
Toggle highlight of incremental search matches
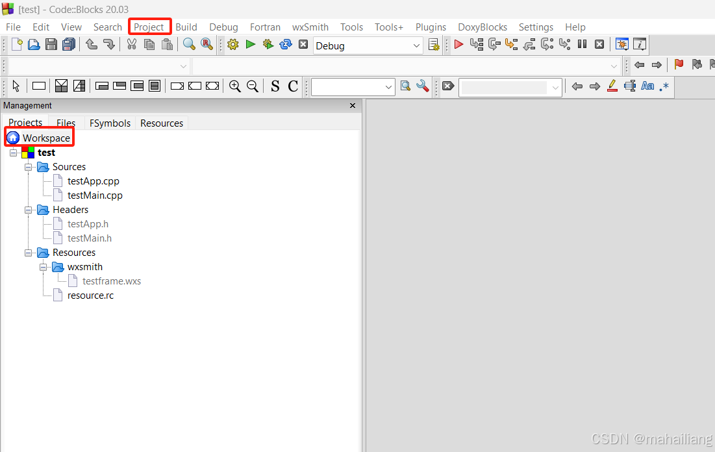[612, 86]
